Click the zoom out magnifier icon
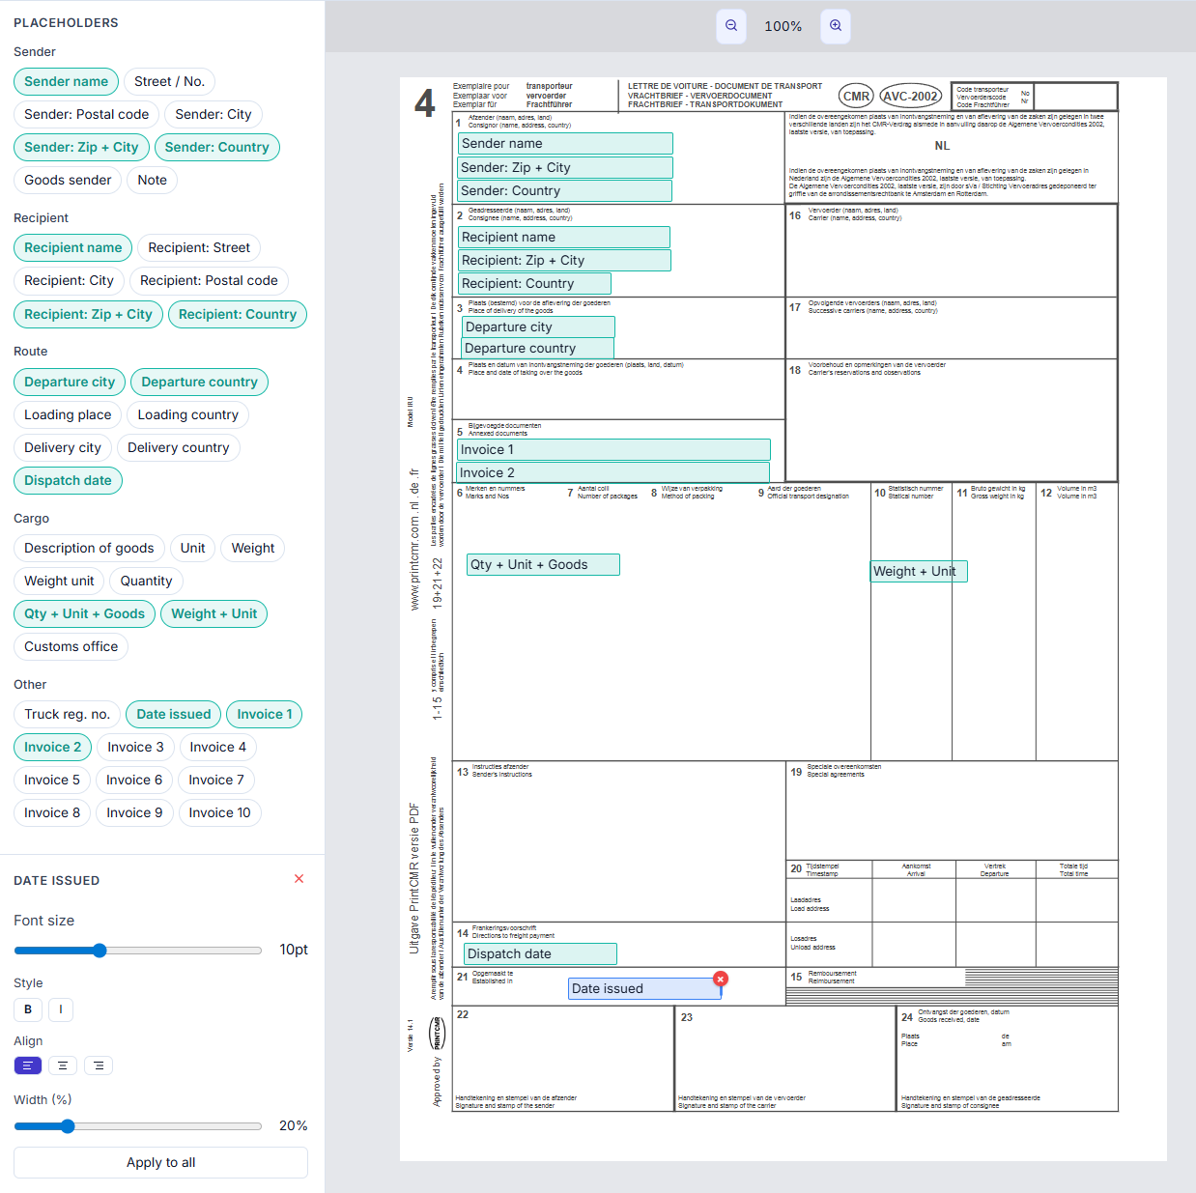Viewport: 1196px width, 1193px height. pos(731,26)
